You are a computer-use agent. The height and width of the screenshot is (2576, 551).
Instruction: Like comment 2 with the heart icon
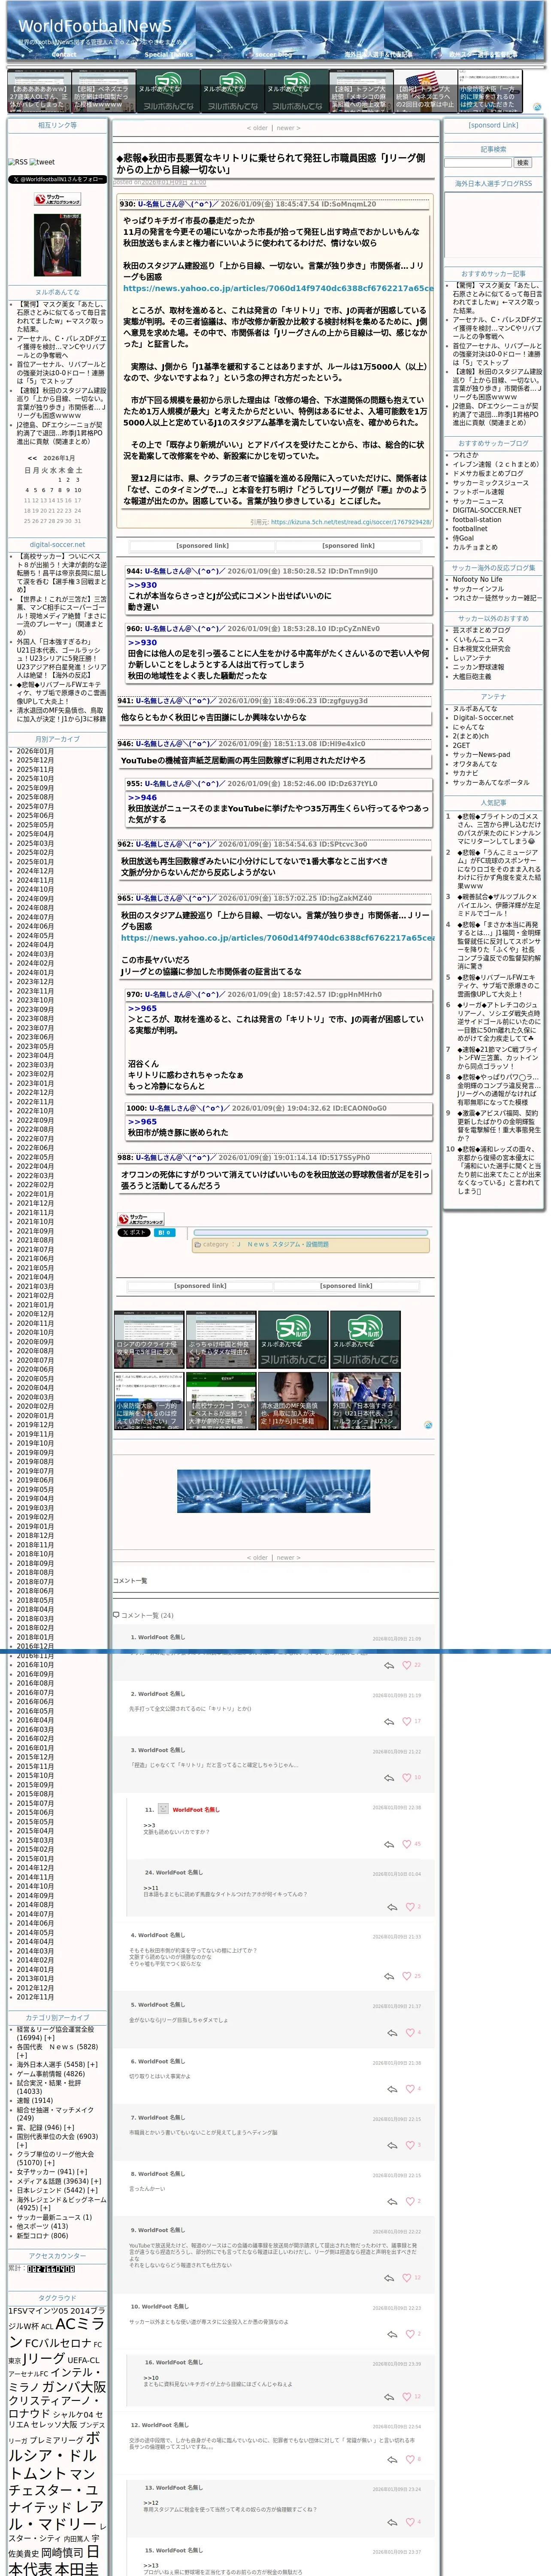click(407, 1721)
